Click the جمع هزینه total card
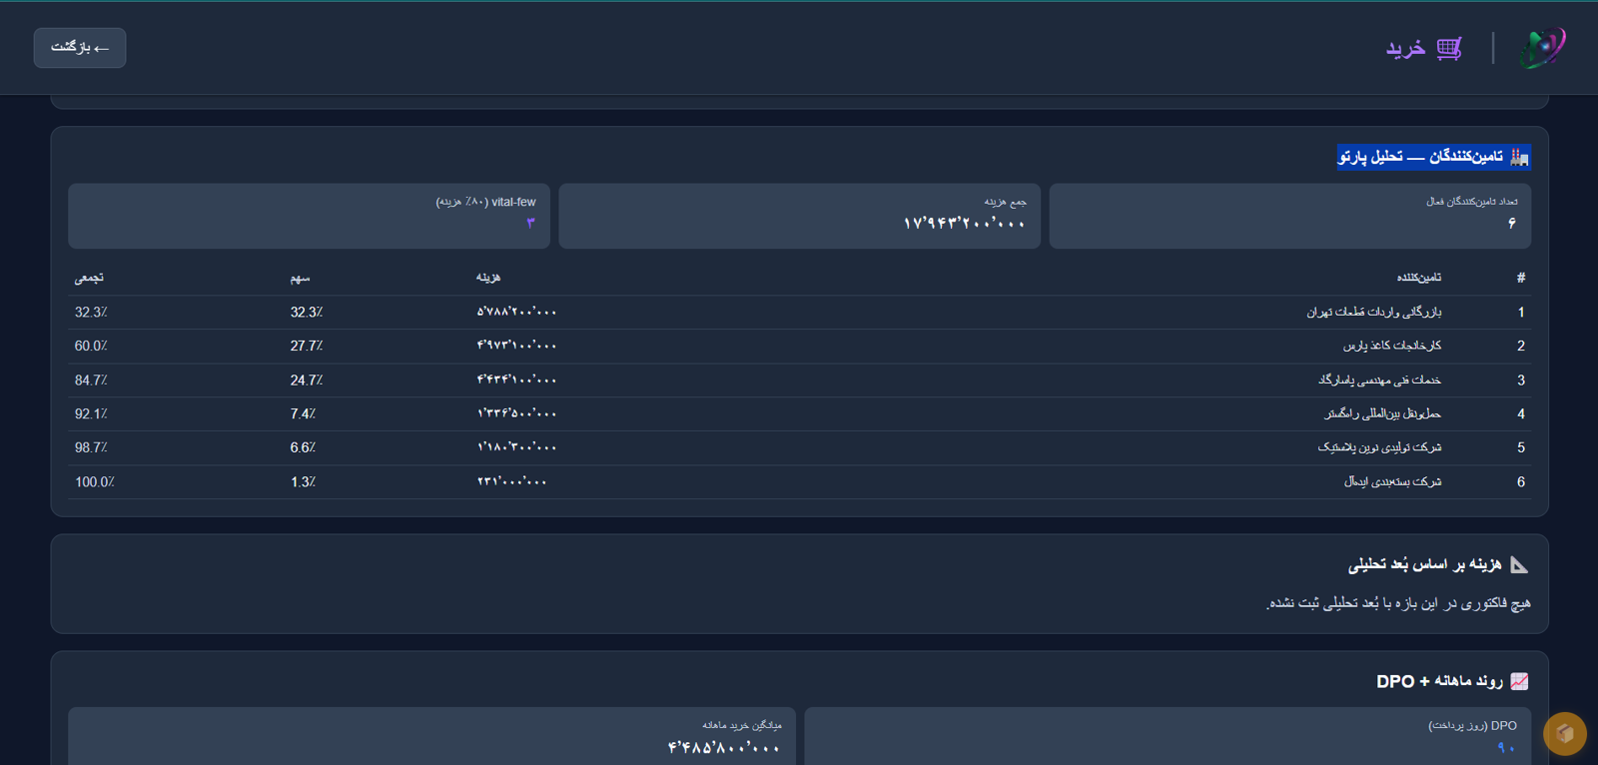 tap(799, 216)
